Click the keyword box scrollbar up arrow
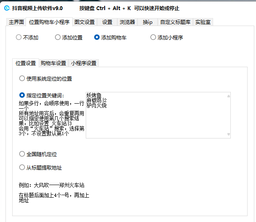The image size is (256, 222). coord(229,96)
